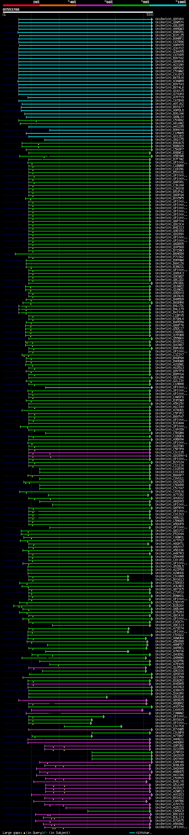Click the cyan alignment bar for UniRef100_B9H0Y4
The width and height of the screenshot is (189, 835).
tap(101, 130)
